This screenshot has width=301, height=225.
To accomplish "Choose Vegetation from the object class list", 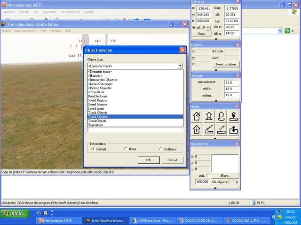I will click(x=95, y=125).
